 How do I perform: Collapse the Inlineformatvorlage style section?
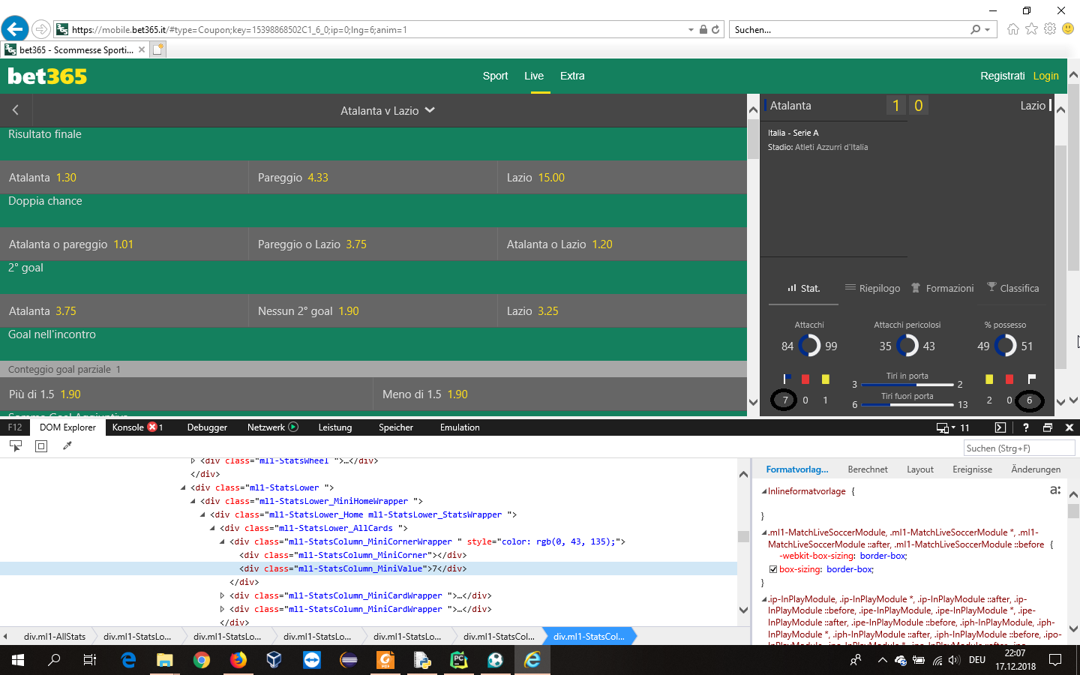coord(764,491)
